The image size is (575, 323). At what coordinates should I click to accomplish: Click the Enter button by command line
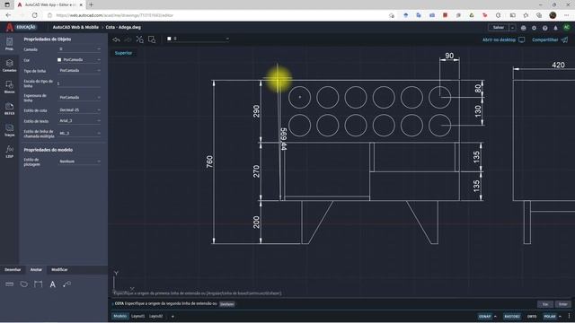click(x=563, y=304)
